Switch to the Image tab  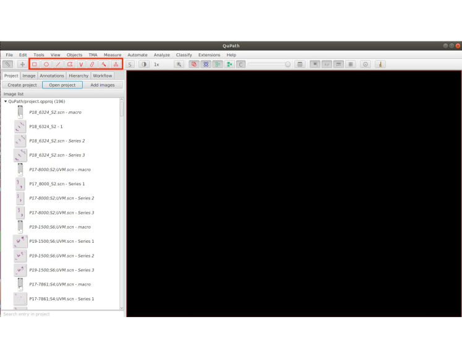[x=29, y=76]
